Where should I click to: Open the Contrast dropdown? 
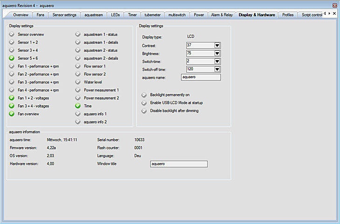217,45
